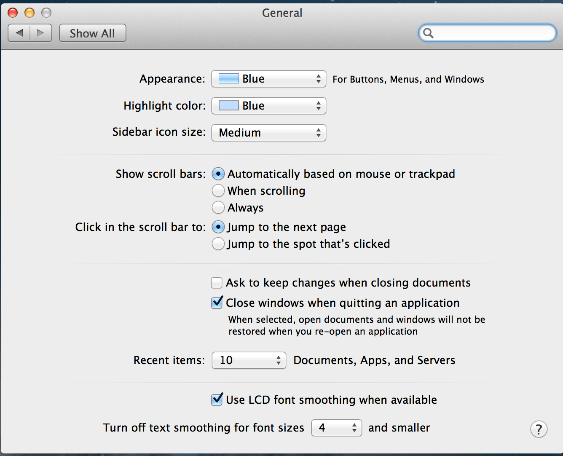563x456 pixels.
Task: Adjust the text smoothing font size stepper
Action: (x=355, y=428)
